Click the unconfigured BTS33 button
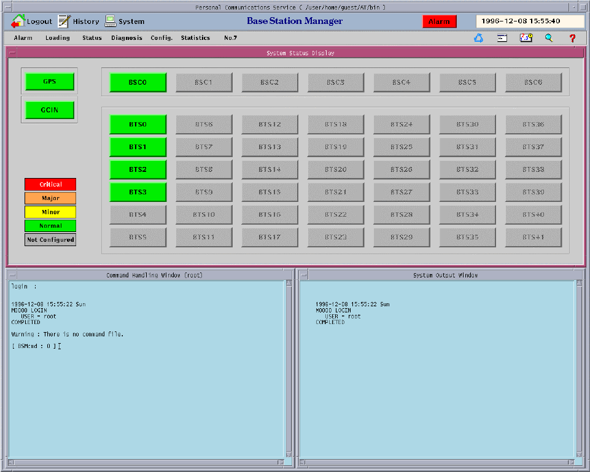Image resolution: width=590 pixels, height=472 pixels. [467, 192]
